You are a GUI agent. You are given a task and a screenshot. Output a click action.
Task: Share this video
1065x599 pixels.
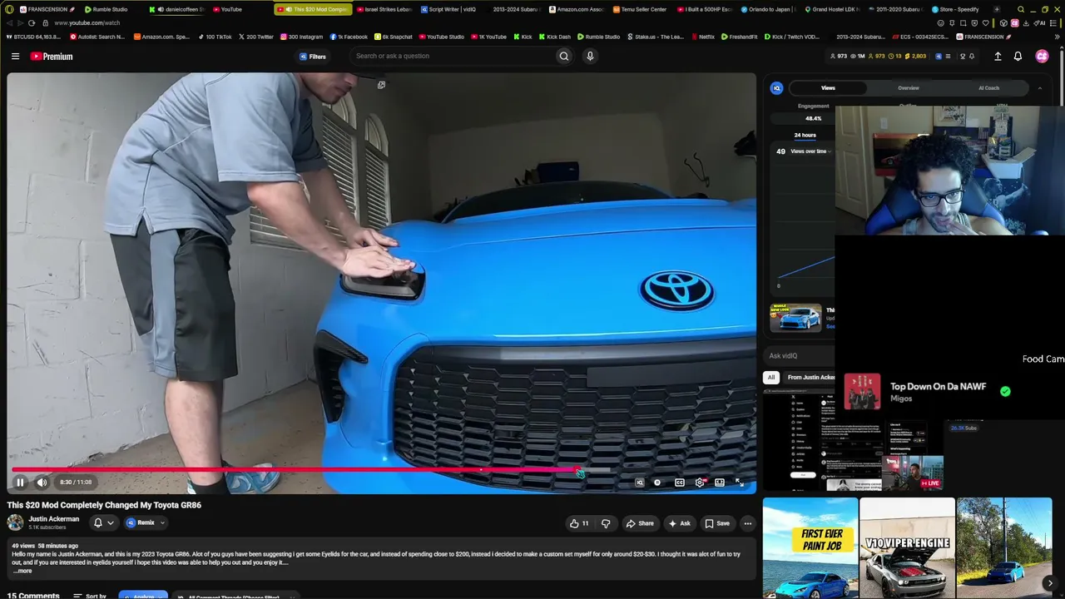[640, 523]
